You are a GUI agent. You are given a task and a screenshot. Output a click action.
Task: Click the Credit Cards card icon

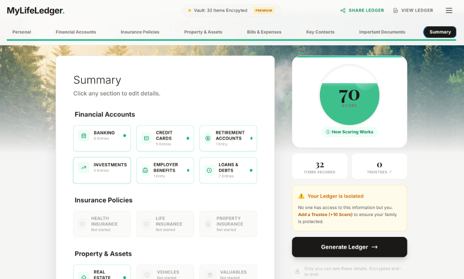pos(146,138)
